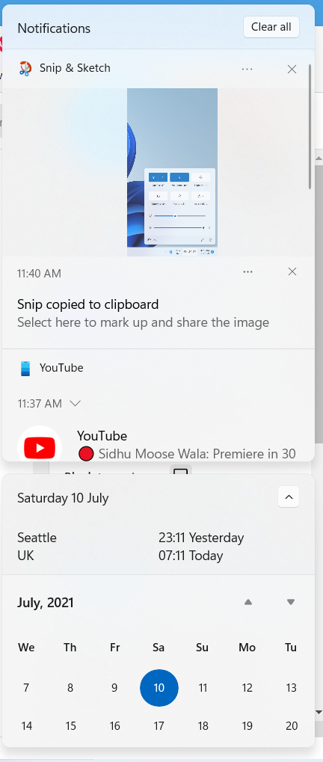This screenshot has width=323, height=762.
Task: Click the Snip & Sketch app icon
Action: [x=25, y=69]
